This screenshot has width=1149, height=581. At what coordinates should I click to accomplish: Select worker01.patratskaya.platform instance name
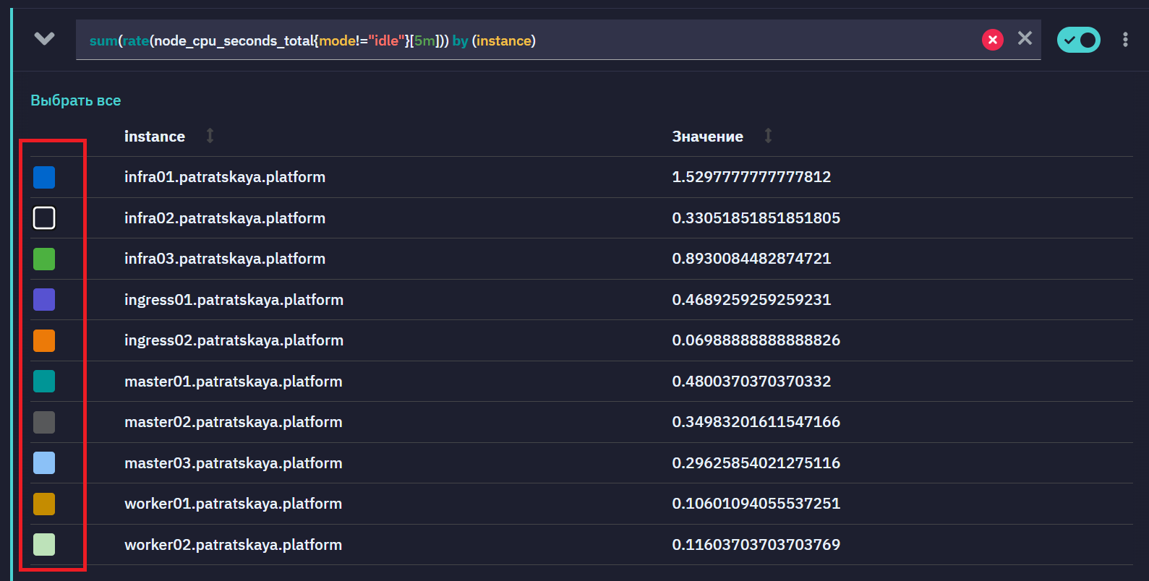(233, 504)
